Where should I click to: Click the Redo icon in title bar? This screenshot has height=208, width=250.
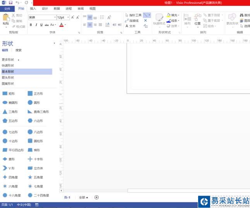pos(26,3)
